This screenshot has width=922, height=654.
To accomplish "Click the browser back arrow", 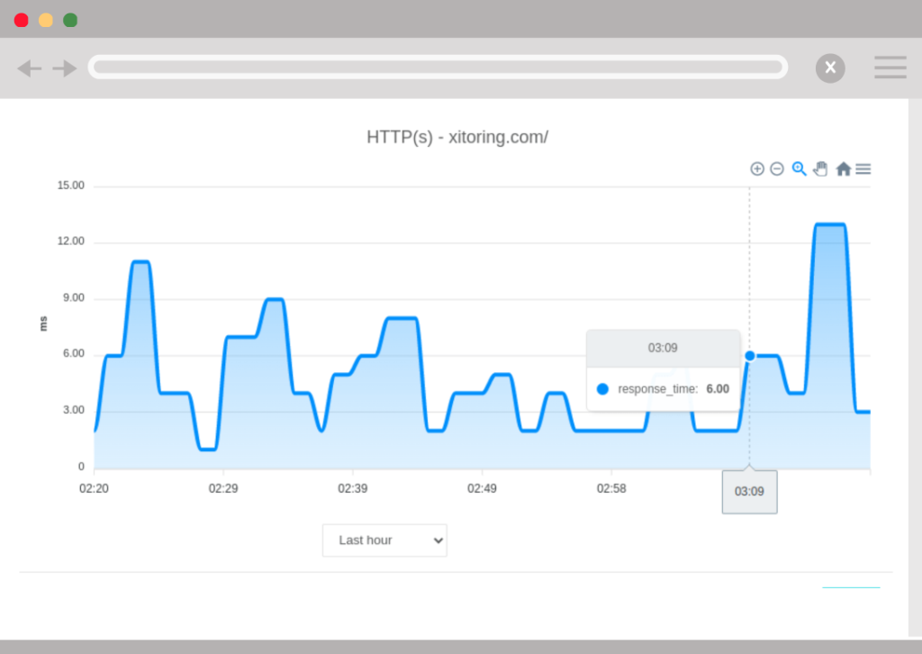I will click(29, 68).
